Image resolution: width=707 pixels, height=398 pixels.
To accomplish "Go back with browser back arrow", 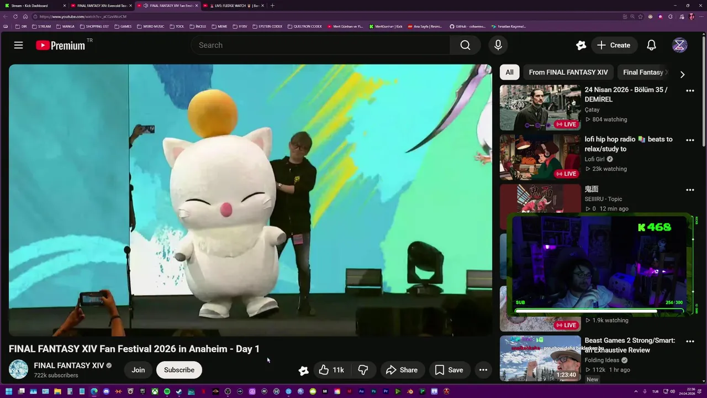I will [6, 17].
